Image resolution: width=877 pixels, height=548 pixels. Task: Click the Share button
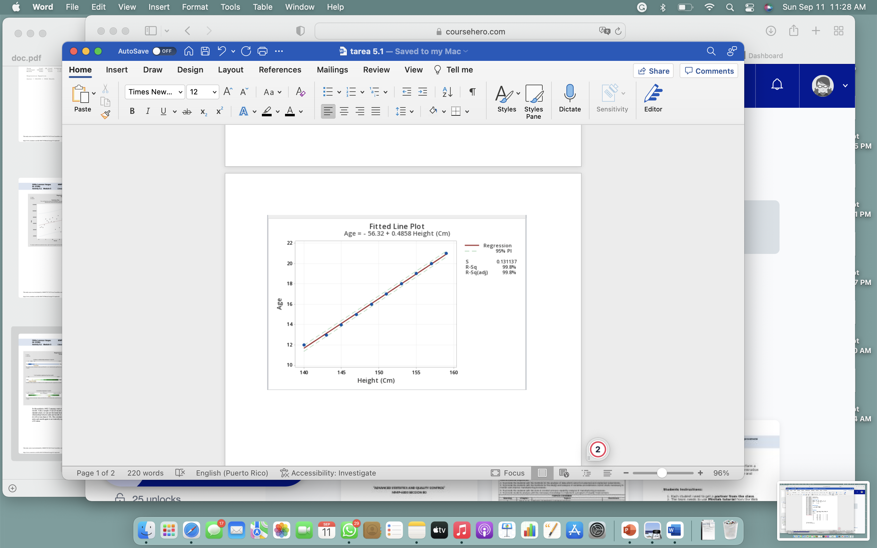click(x=653, y=71)
